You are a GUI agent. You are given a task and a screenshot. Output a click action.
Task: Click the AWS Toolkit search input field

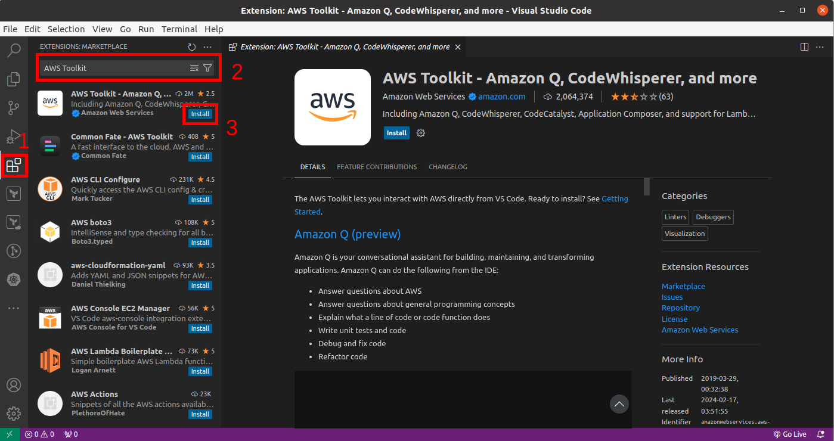click(113, 68)
